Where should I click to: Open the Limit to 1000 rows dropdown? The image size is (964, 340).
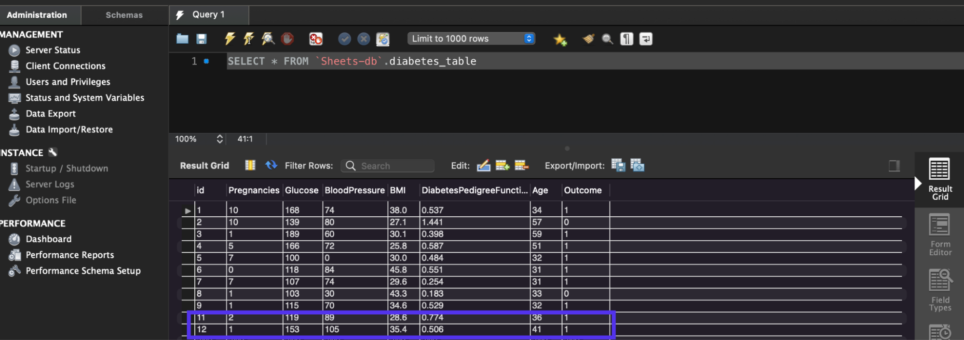tap(471, 39)
